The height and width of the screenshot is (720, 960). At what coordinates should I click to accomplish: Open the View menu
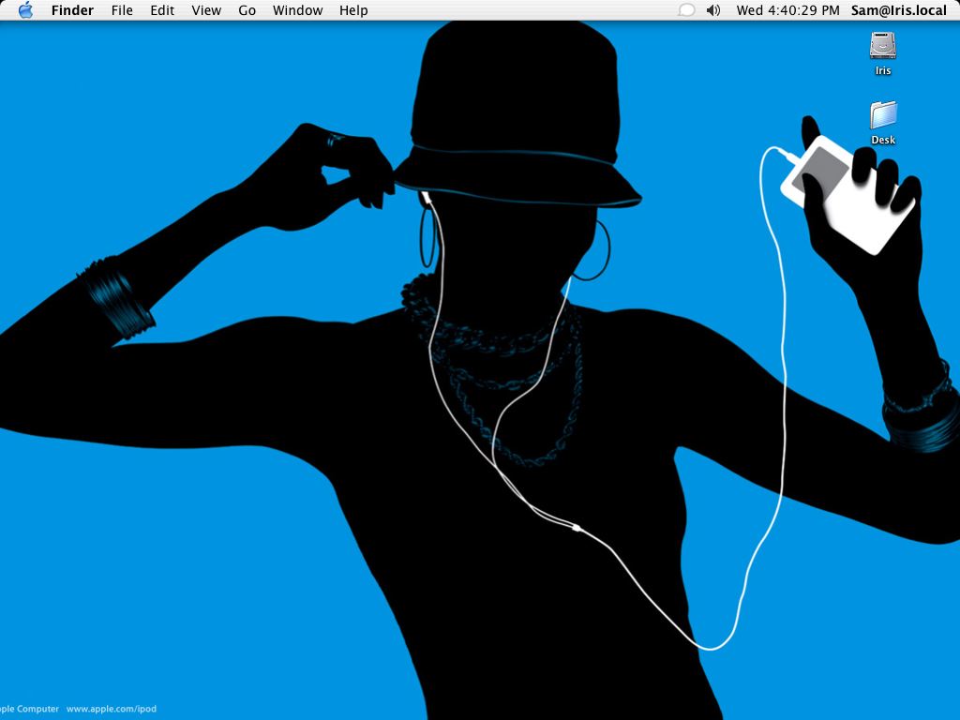[x=206, y=10]
